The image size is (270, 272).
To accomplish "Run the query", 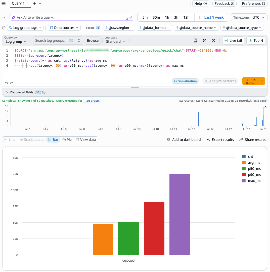I will click(x=251, y=81).
